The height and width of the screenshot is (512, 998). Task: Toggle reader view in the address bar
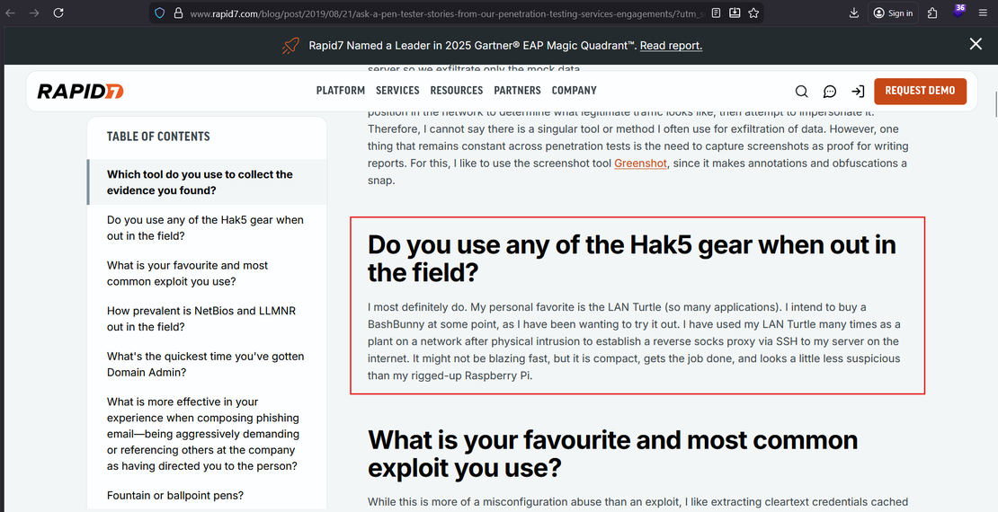pyautogui.click(x=716, y=13)
